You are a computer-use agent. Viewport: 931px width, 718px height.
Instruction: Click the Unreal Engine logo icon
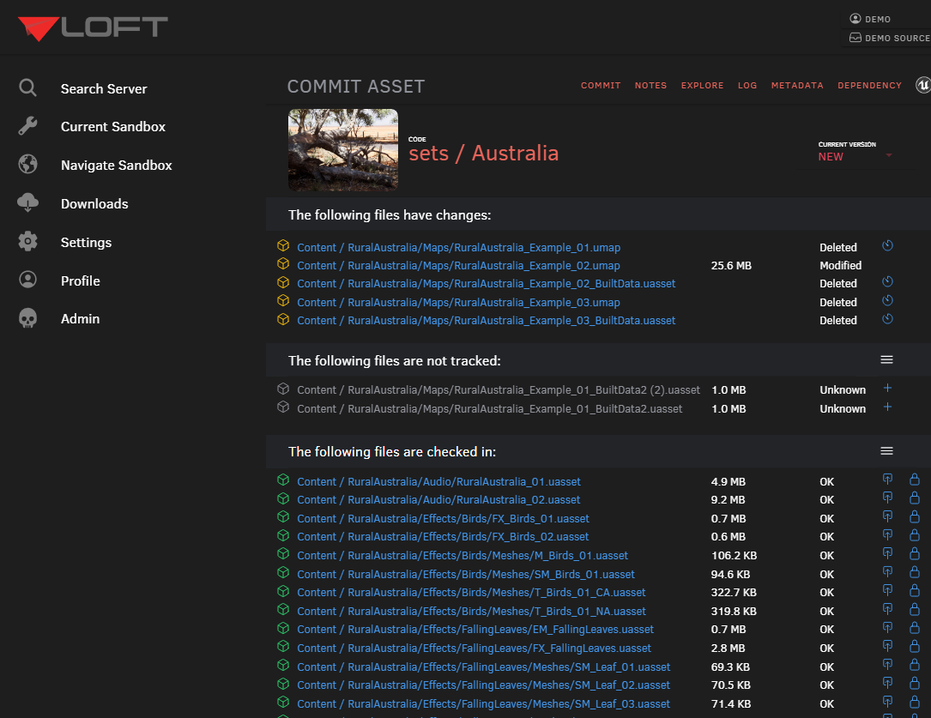click(x=921, y=85)
